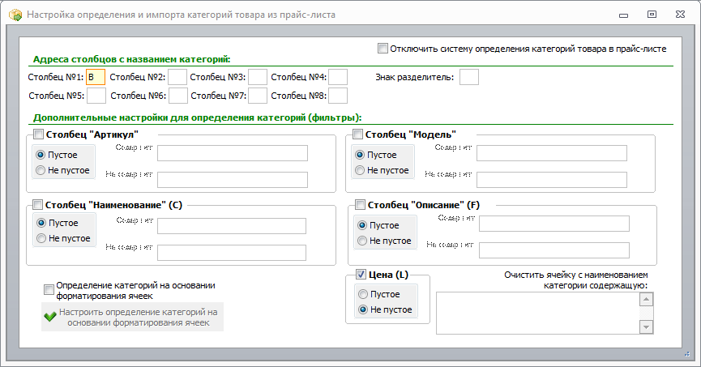Toggle the Столбец "Описание" (F) checkbox
The height and width of the screenshot is (367, 701).
[360, 205]
